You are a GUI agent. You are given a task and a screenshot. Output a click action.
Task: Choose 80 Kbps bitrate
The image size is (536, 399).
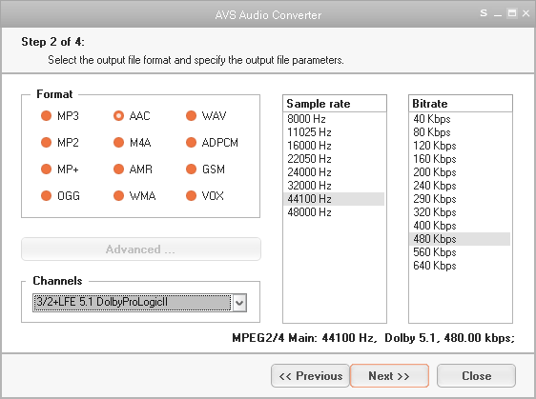coord(460,132)
